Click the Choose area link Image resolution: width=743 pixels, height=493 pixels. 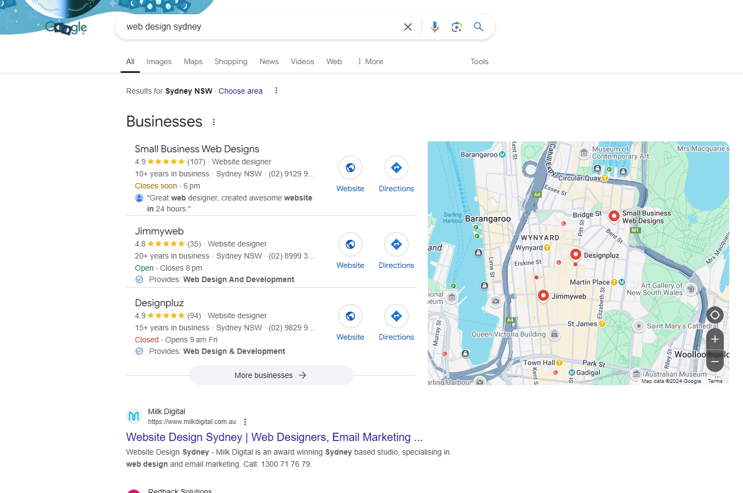coord(241,91)
